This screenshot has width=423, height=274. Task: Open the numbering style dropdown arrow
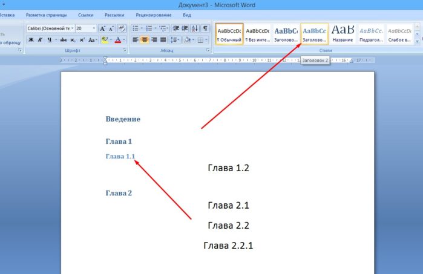[156, 28]
